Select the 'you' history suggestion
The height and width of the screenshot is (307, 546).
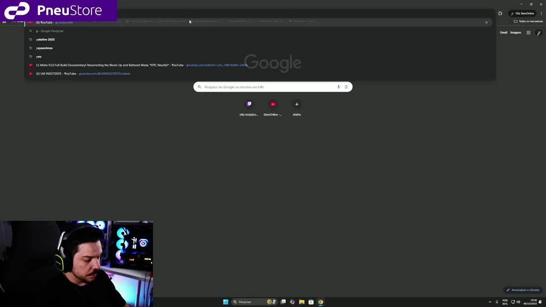259,56
